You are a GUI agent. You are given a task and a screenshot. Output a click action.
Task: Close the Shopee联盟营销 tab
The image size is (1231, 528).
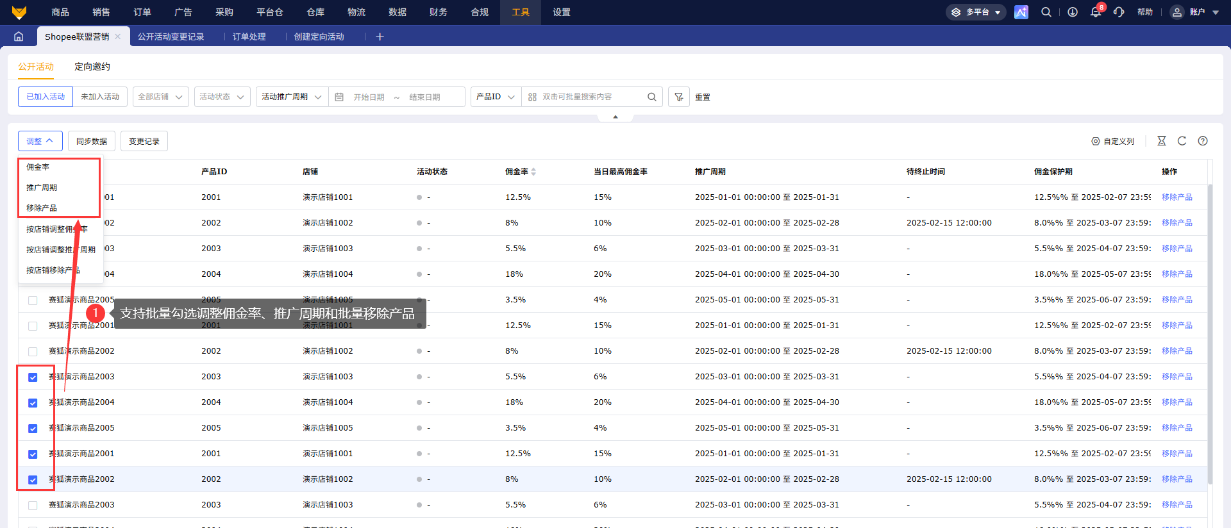click(x=118, y=37)
